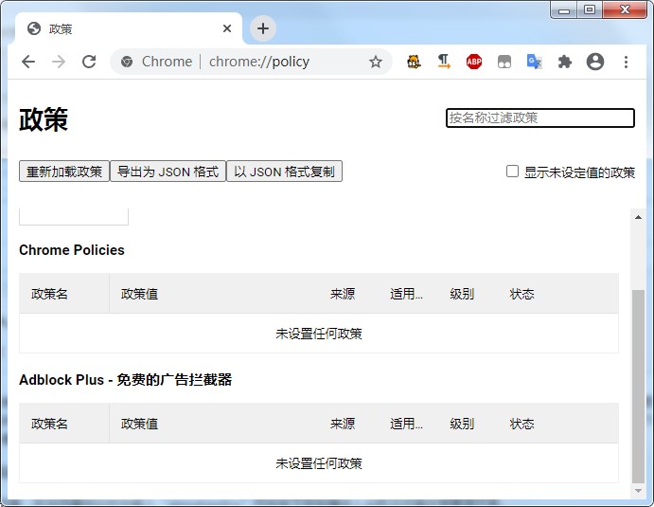
Task: Bookmark this page with the star icon
Action: point(376,62)
